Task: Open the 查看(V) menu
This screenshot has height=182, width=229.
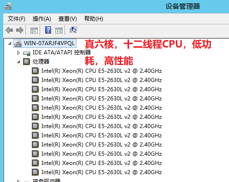Action: point(67,19)
